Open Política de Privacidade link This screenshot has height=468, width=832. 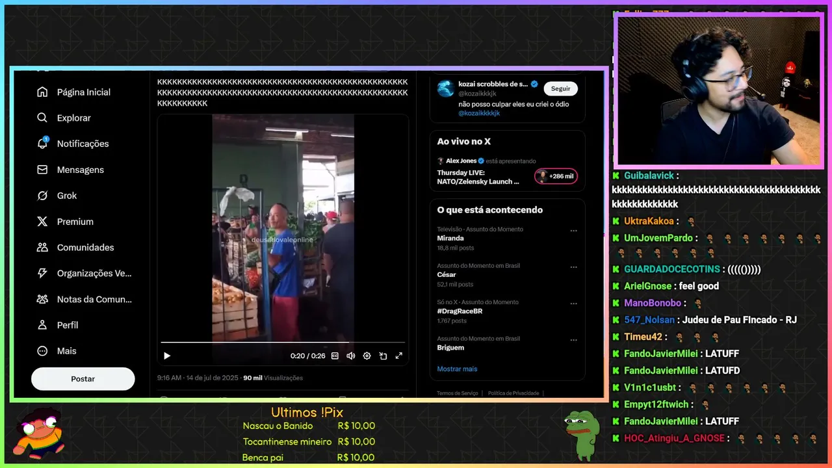(x=513, y=393)
